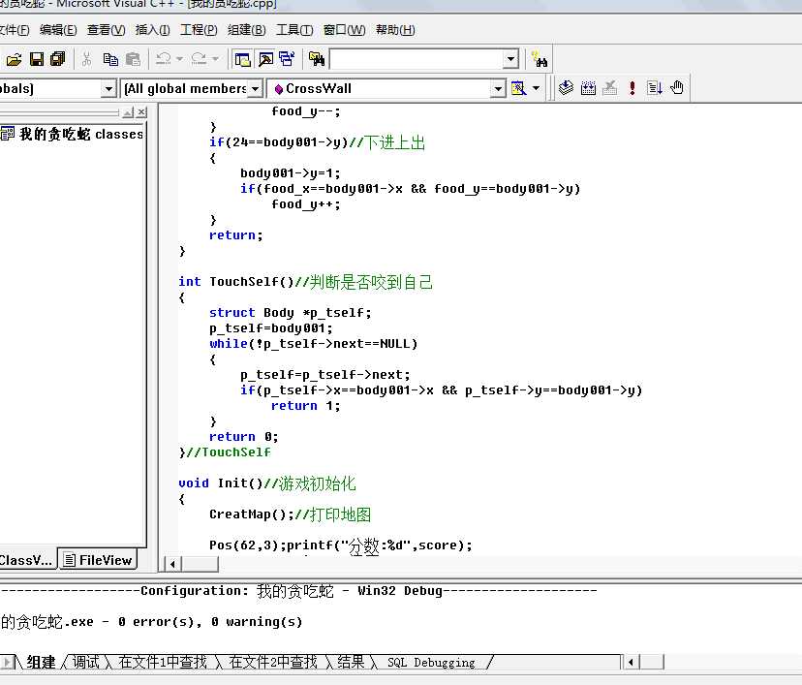Click the 'CreatMap();' code line
802x685 pixels.
click(290, 514)
